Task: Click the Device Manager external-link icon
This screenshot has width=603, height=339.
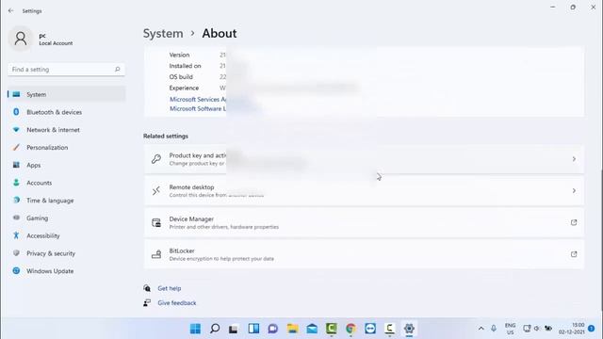Action: pos(574,222)
